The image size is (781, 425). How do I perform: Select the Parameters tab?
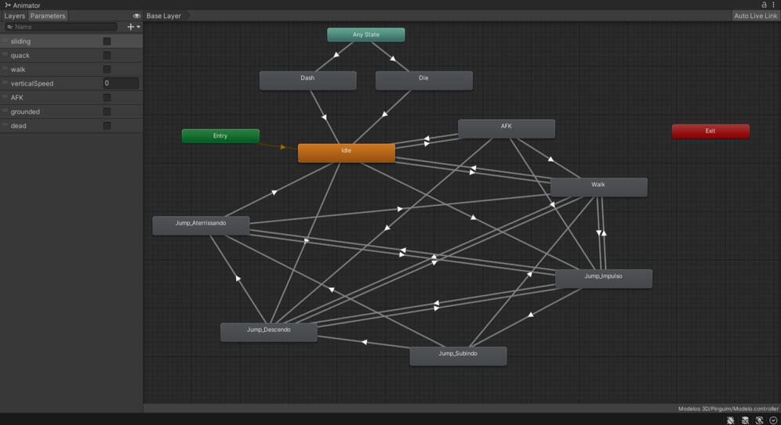coord(48,16)
